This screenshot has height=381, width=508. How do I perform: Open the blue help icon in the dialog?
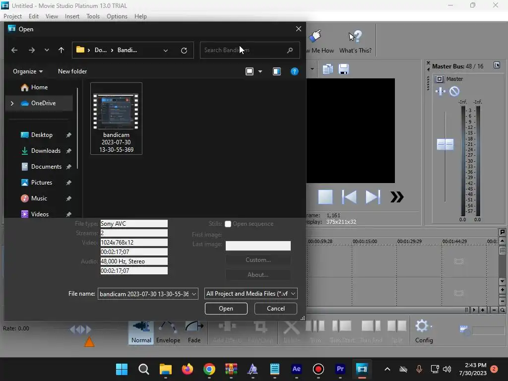295,71
